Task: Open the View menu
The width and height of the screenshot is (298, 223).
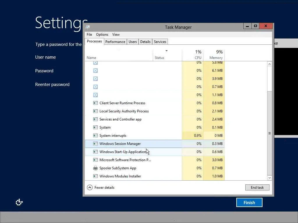Action: click(116, 35)
